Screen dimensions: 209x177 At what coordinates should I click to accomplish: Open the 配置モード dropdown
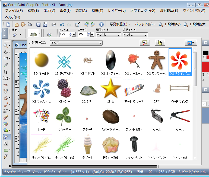coord(108,35)
